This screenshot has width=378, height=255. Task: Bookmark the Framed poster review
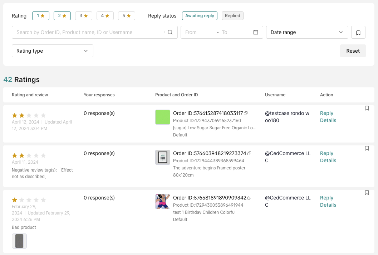[x=367, y=148]
